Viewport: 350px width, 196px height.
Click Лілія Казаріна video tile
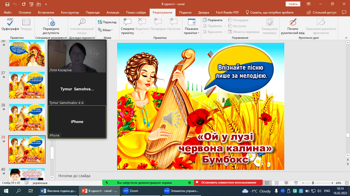click(77, 56)
